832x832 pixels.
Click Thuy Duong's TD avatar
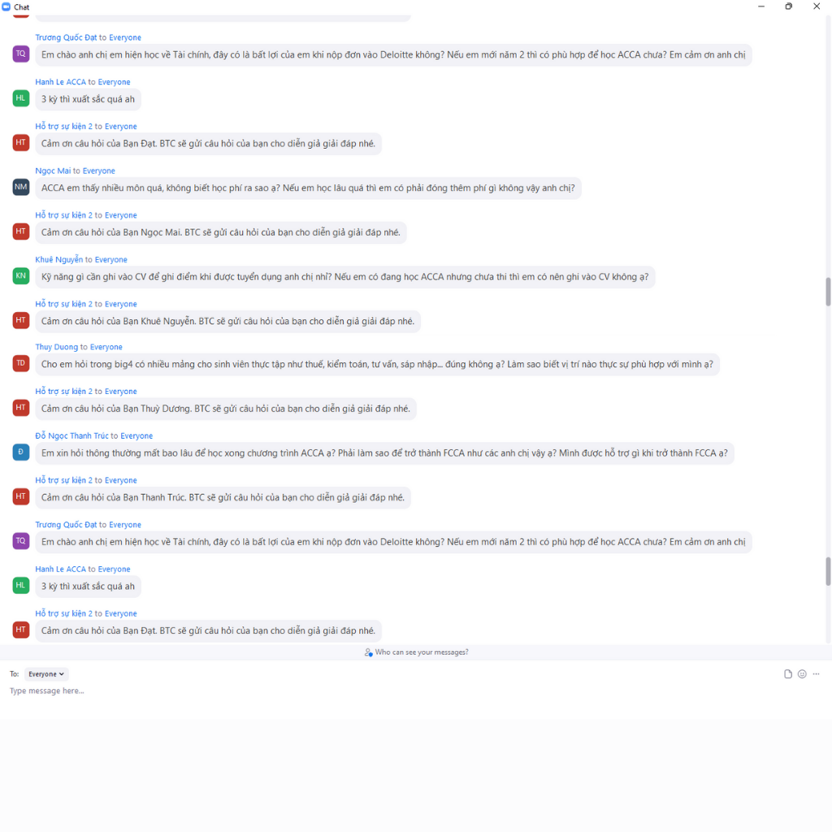(x=20, y=363)
